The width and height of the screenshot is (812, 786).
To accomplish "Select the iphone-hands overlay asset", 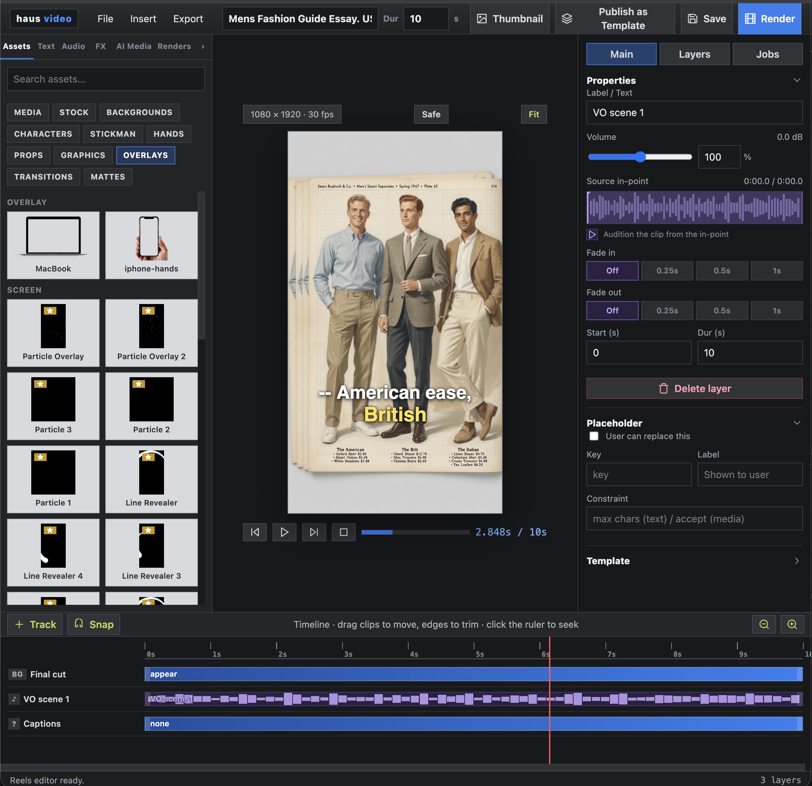I will click(x=152, y=245).
